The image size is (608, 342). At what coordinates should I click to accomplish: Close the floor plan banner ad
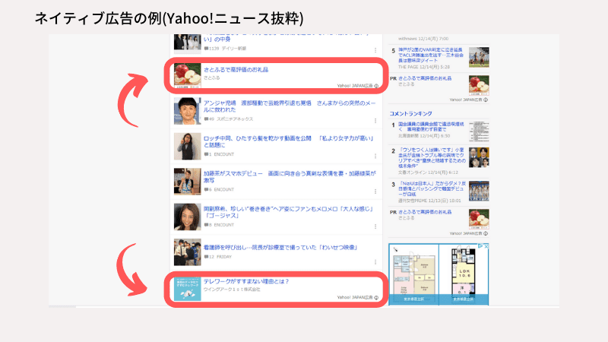tap(486, 246)
